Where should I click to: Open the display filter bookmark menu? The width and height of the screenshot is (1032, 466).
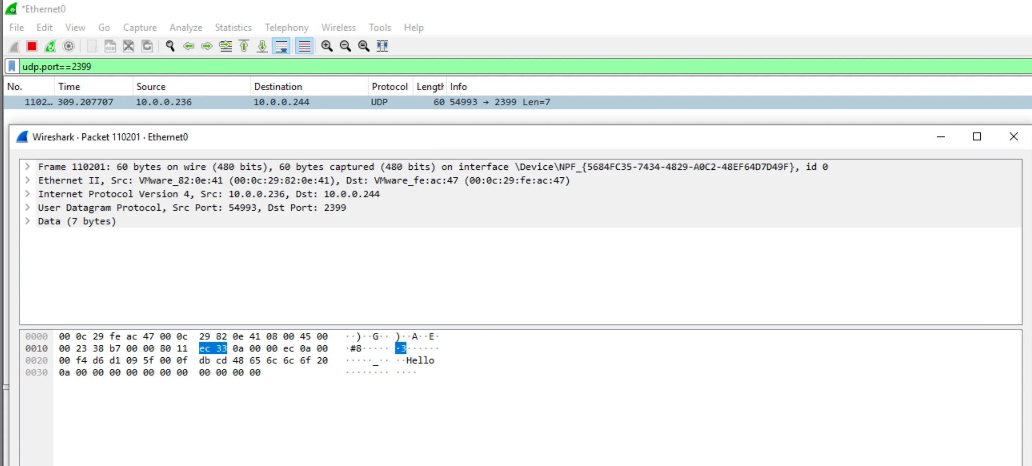12,67
